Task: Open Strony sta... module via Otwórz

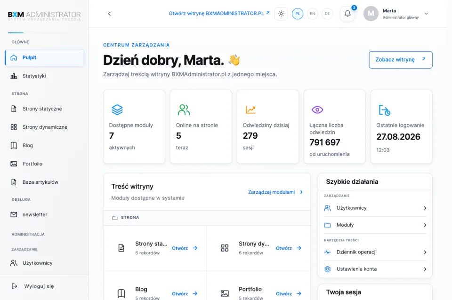Action: click(x=180, y=248)
